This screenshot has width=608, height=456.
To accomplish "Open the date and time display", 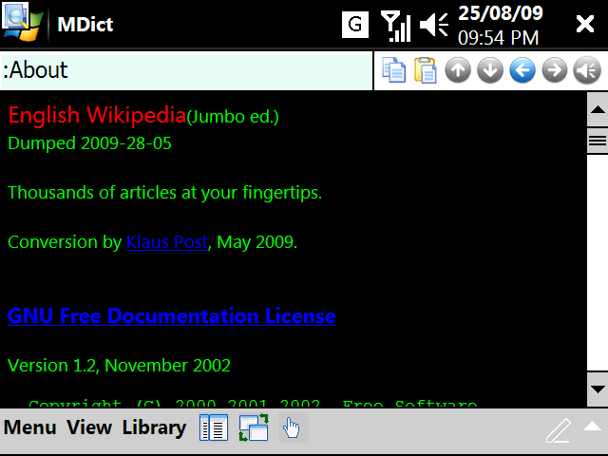I will (x=501, y=25).
